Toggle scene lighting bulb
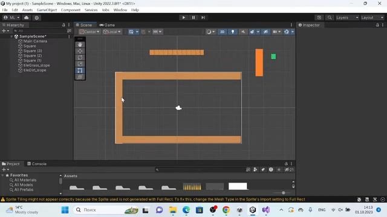This screenshot has height=217, width=387. [232, 32]
